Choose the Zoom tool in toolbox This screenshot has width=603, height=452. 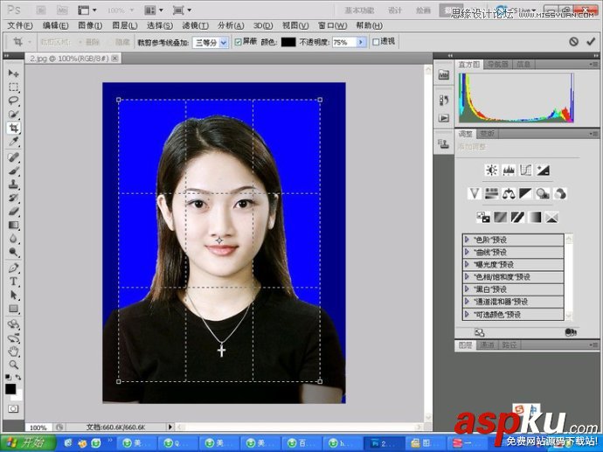[x=13, y=364]
